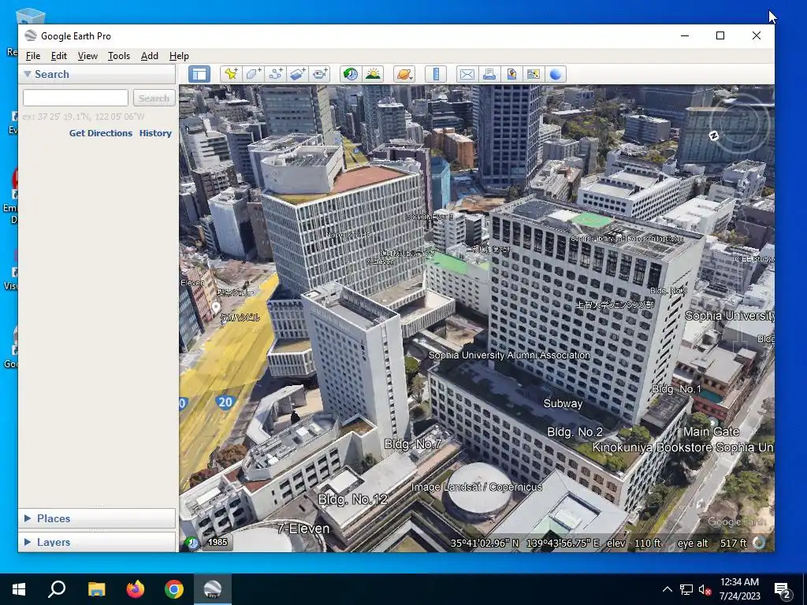Click the Bldg. No.2 map label
The image size is (807, 605).
tap(575, 432)
